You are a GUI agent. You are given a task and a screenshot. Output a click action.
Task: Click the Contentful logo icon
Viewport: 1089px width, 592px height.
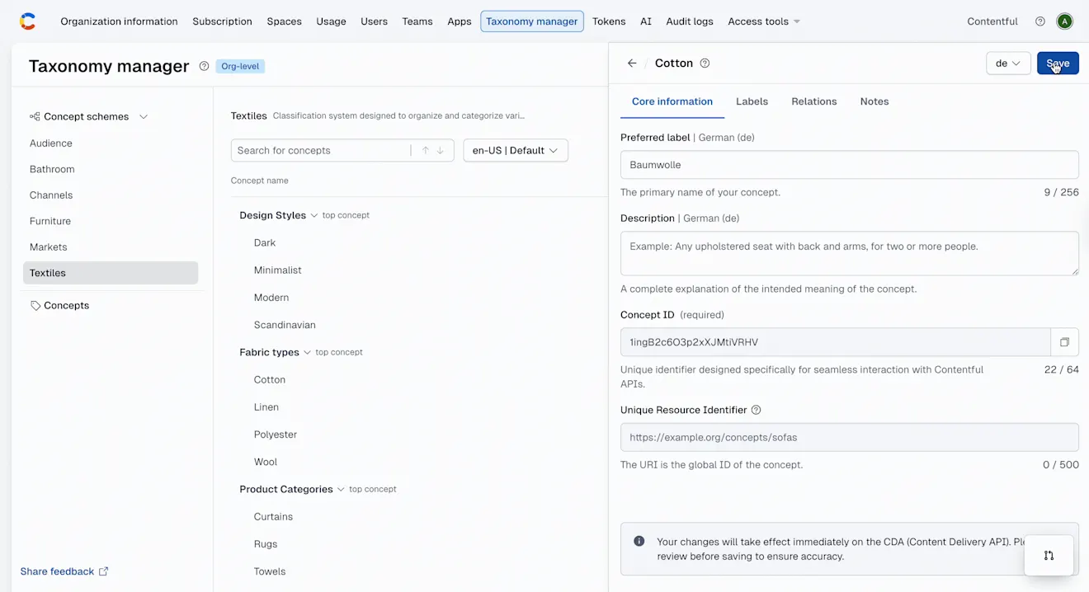tap(27, 21)
